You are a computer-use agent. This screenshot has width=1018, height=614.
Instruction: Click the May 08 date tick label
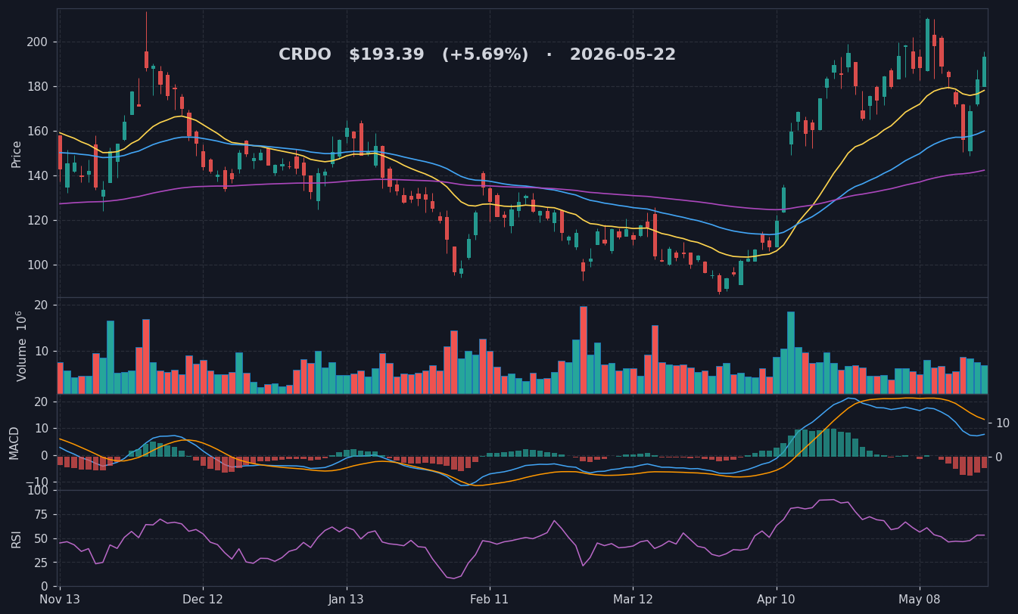click(x=920, y=600)
